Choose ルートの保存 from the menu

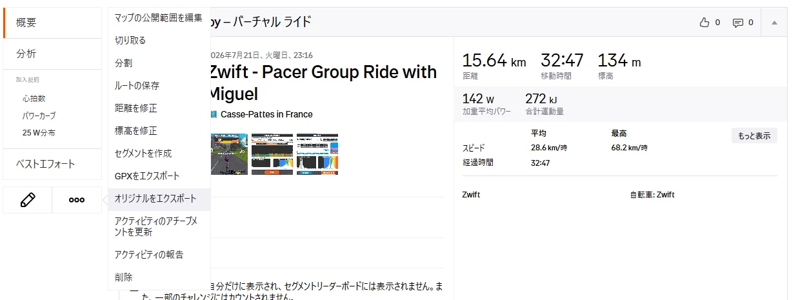coord(159,85)
